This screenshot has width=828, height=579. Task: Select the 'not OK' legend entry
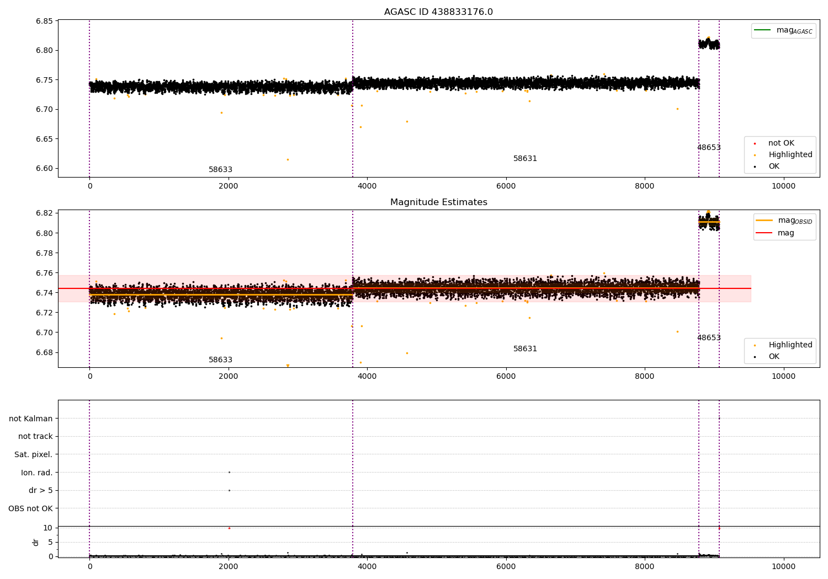(781, 143)
